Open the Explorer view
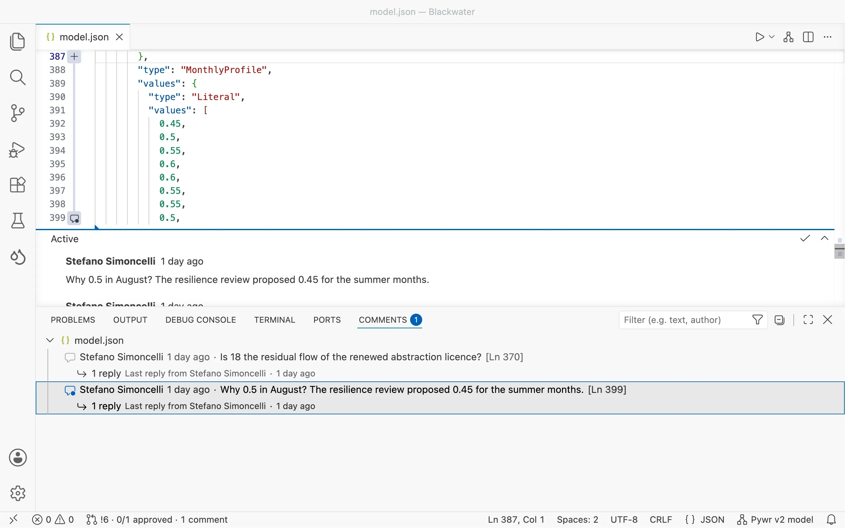This screenshot has height=528, width=845. tap(17, 42)
